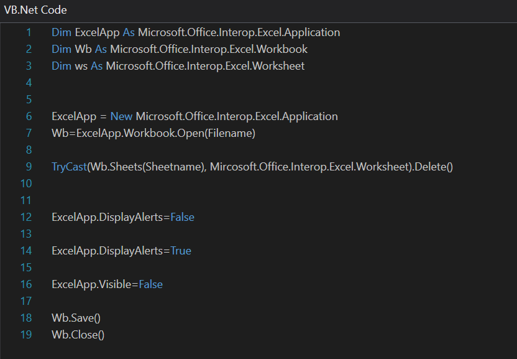Viewport: 517px width, 359px height.
Task: Click the False value after ExcelApp.Visible
Action: pos(150,284)
